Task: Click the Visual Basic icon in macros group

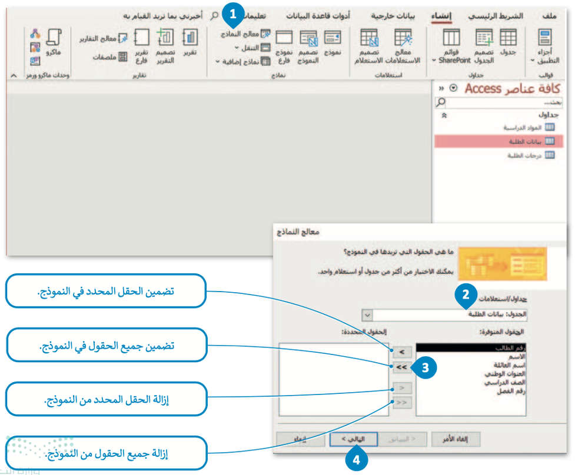Action: coord(35,60)
